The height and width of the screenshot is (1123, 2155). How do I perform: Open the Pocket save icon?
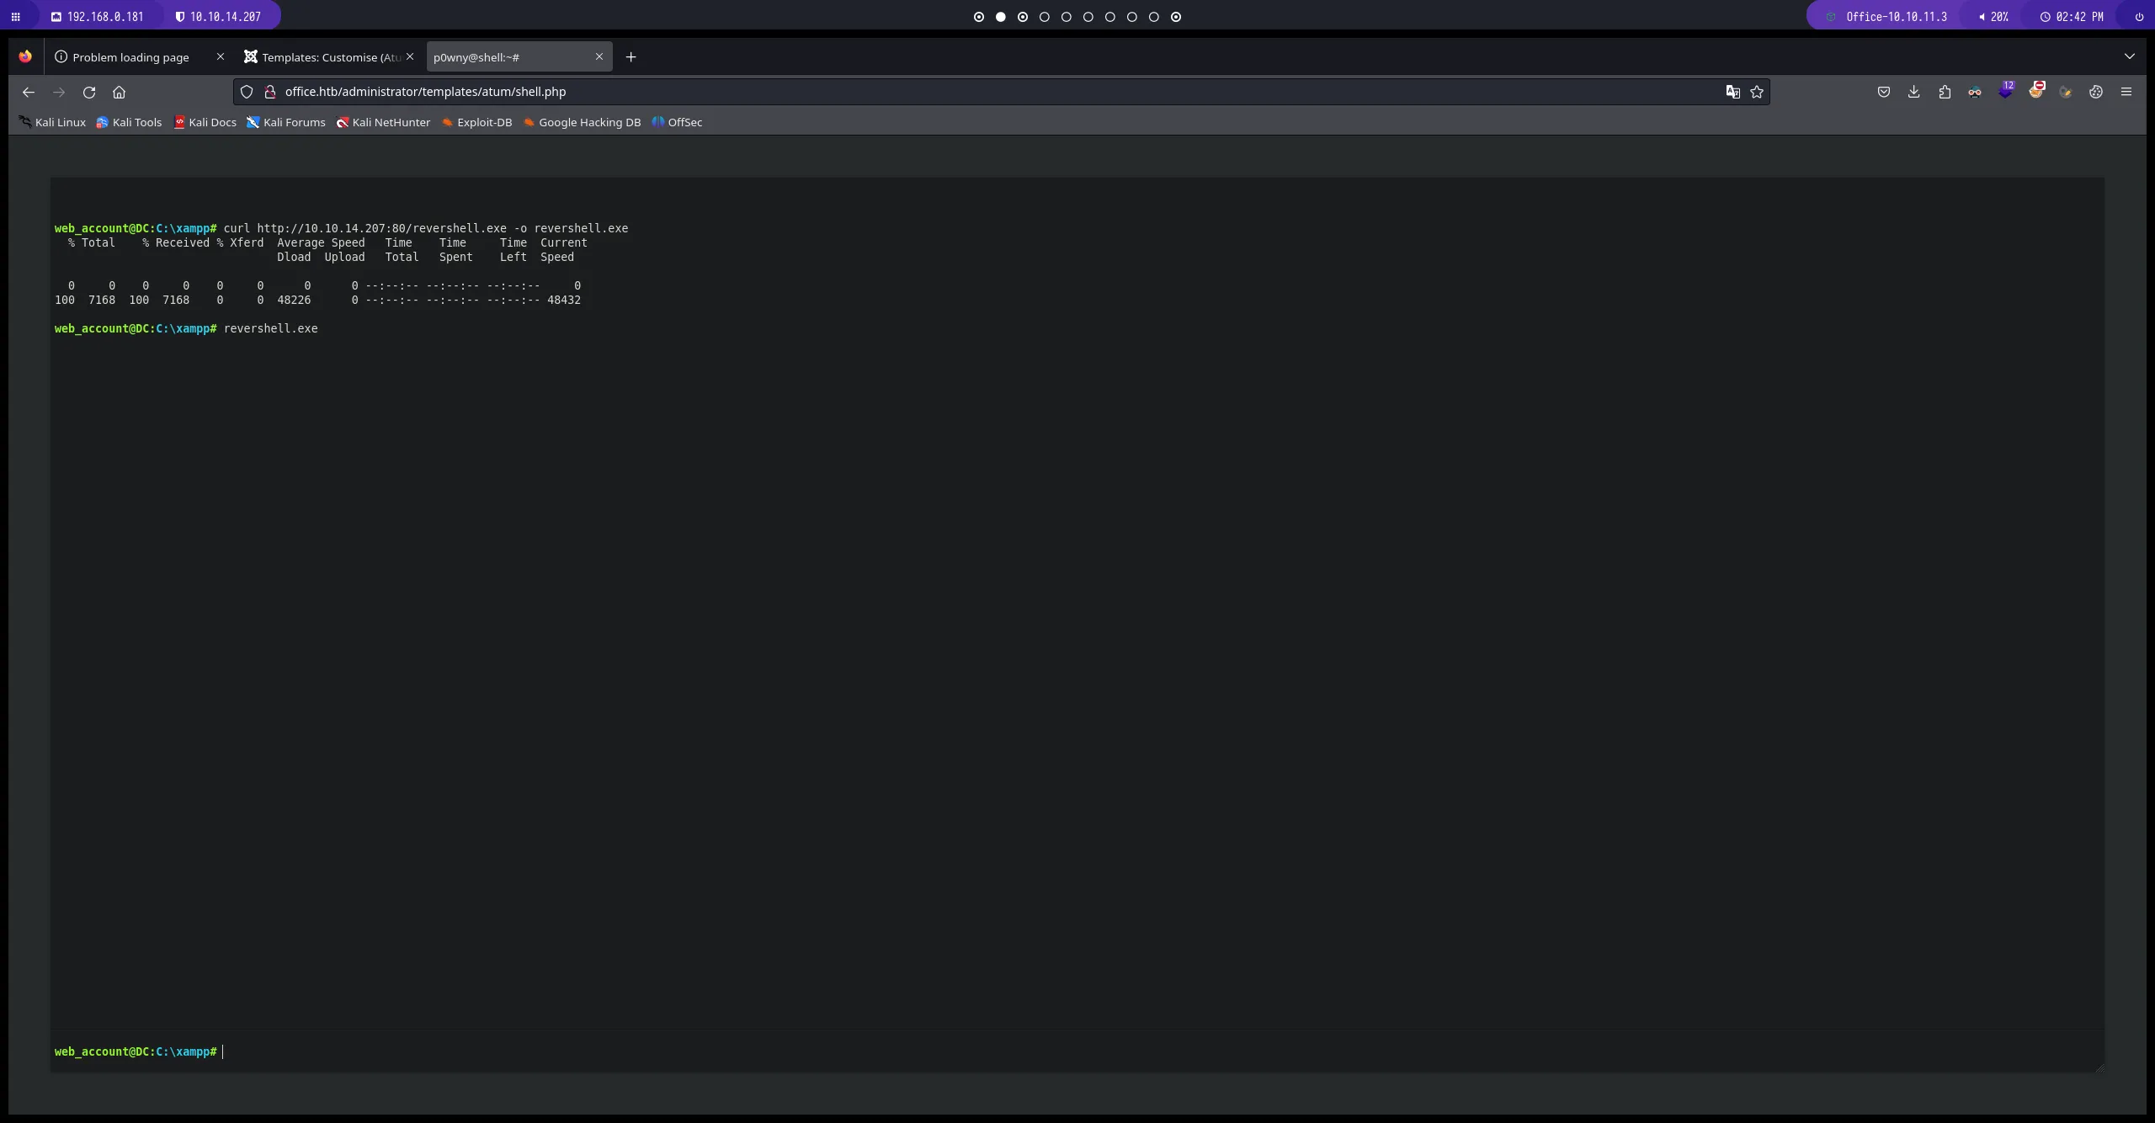pos(1884,92)
